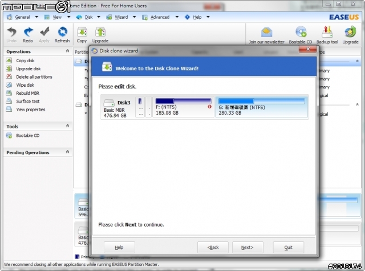Image resolution: width=365 pixels, height=271 pixels.
Task: Collapse the Pending Operations panel
Action: [67, 152]
